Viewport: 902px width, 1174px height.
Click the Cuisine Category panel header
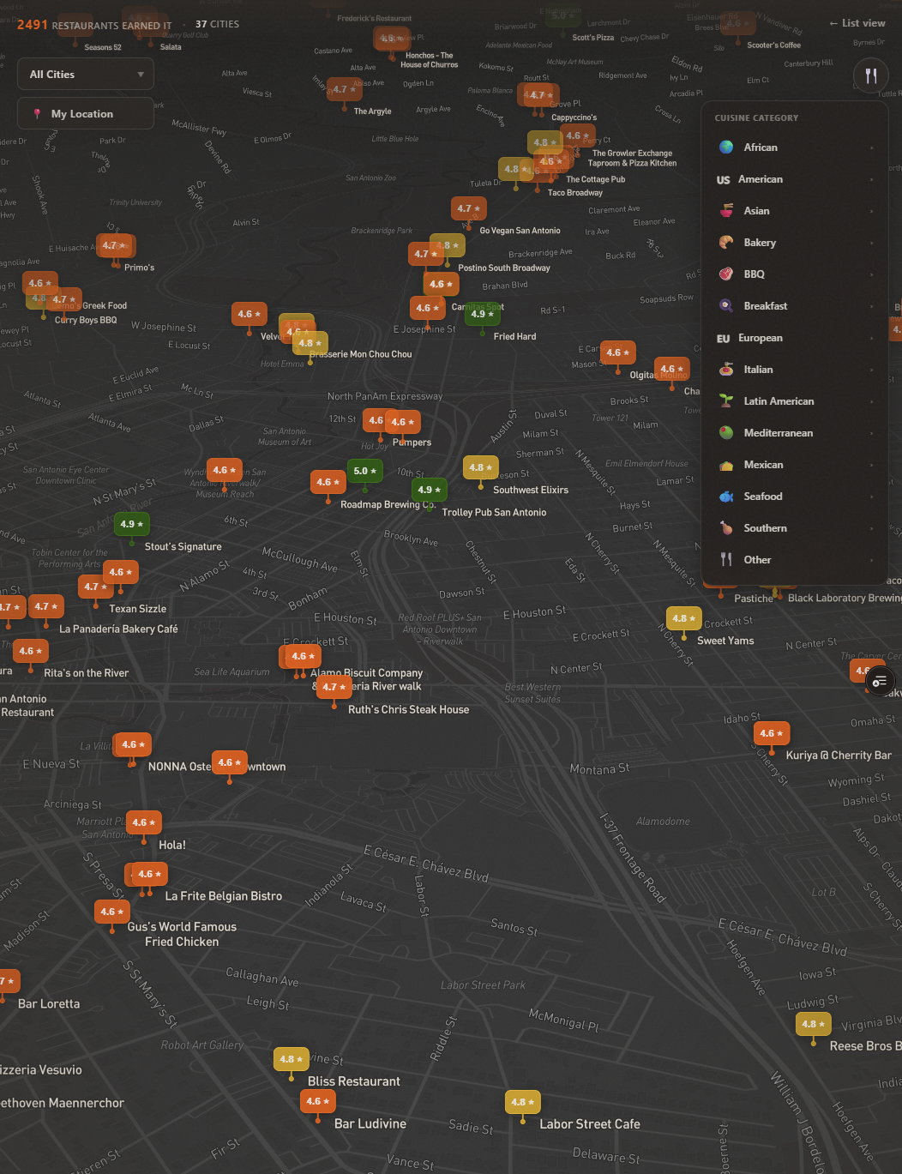(756, 118)
